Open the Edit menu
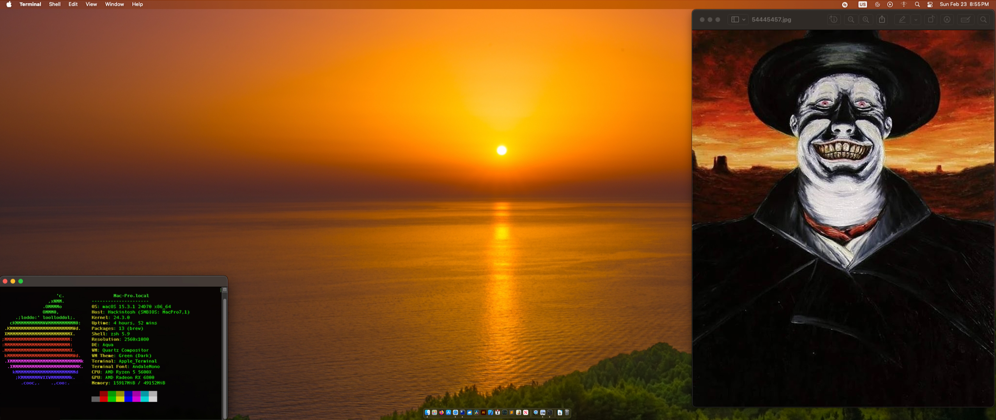 click(73, 4)
